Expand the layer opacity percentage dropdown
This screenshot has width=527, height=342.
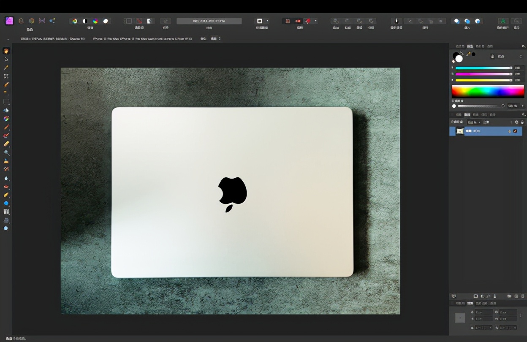(x=474, y=122)
